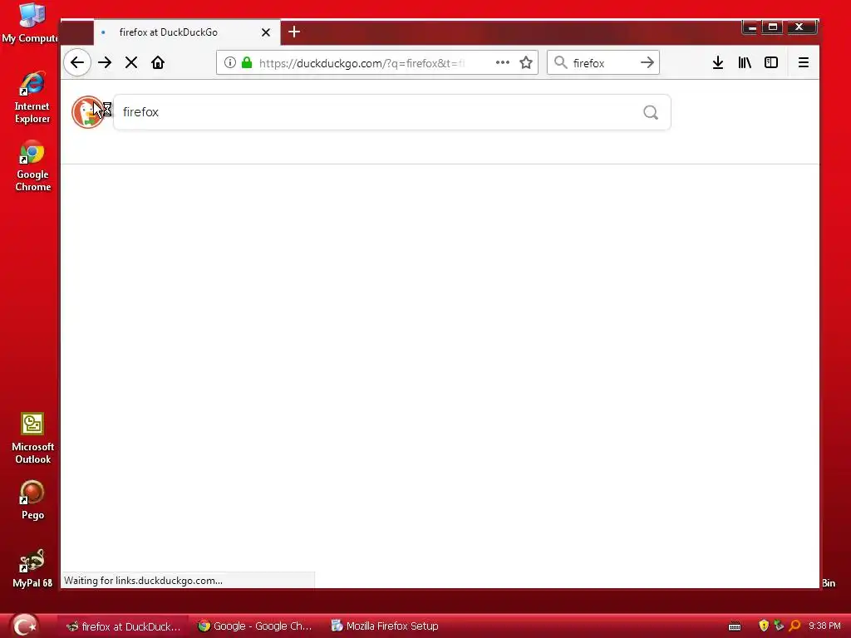The image size is (851, 638).
Task: Select Pego desktop shortcut
Action: click(x=32, y=500)
